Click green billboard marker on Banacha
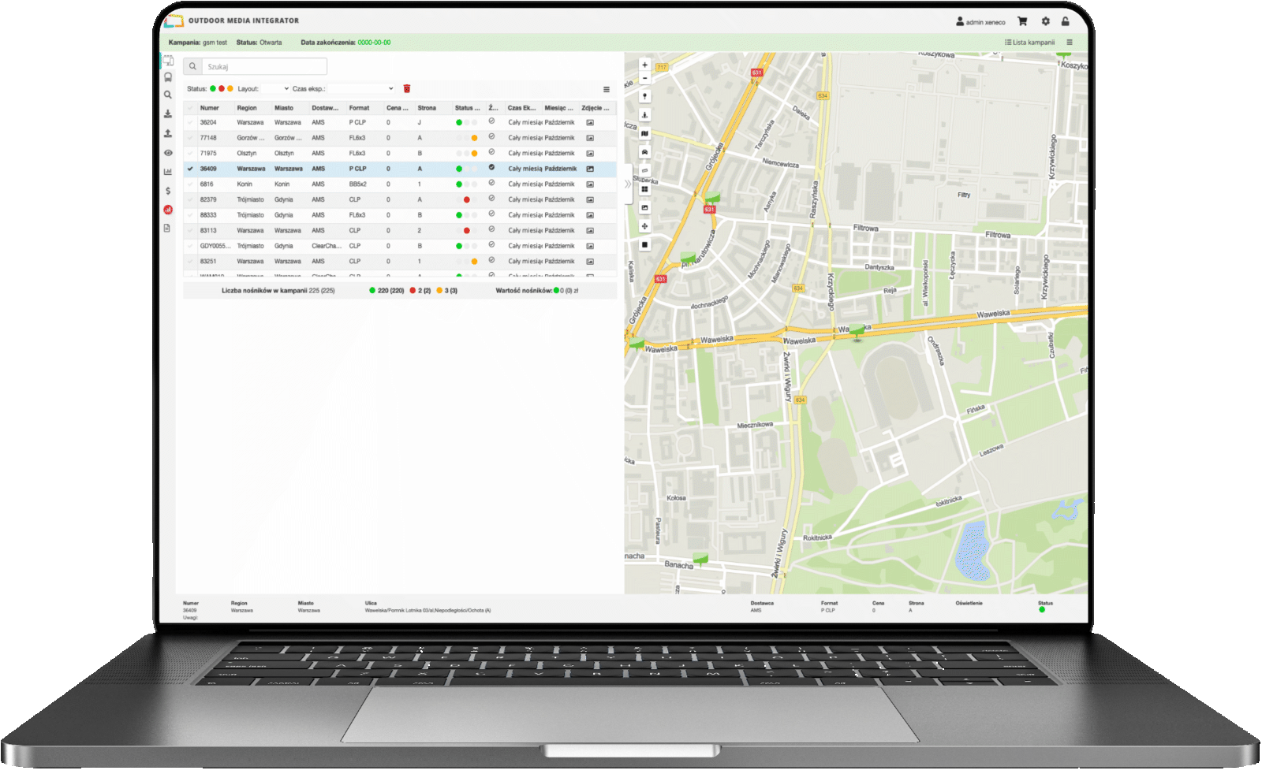 tap(700, 560)
